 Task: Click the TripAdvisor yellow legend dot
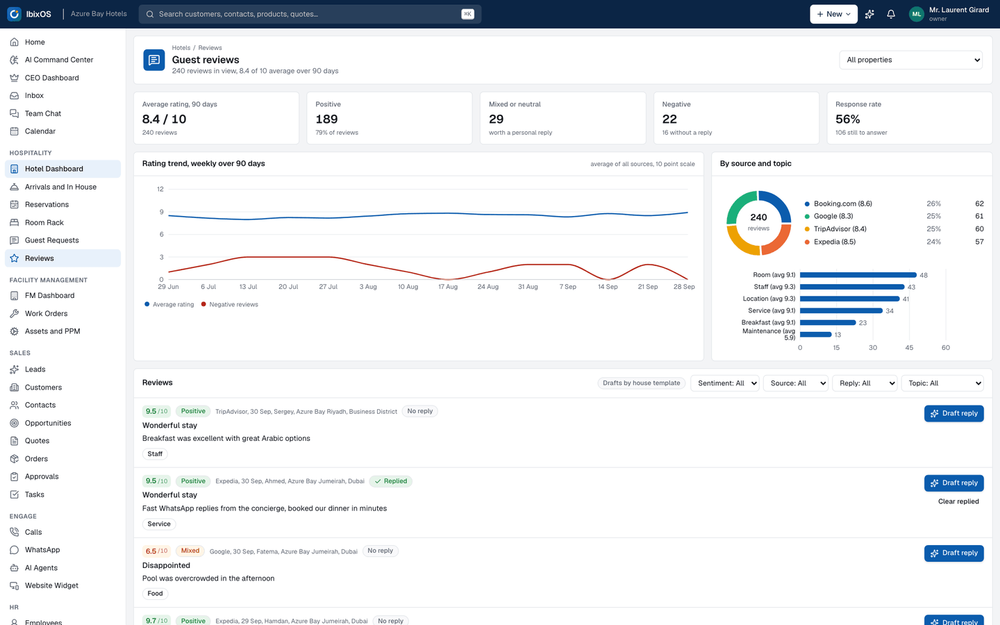pyautogui.click(x=807, y=229)
